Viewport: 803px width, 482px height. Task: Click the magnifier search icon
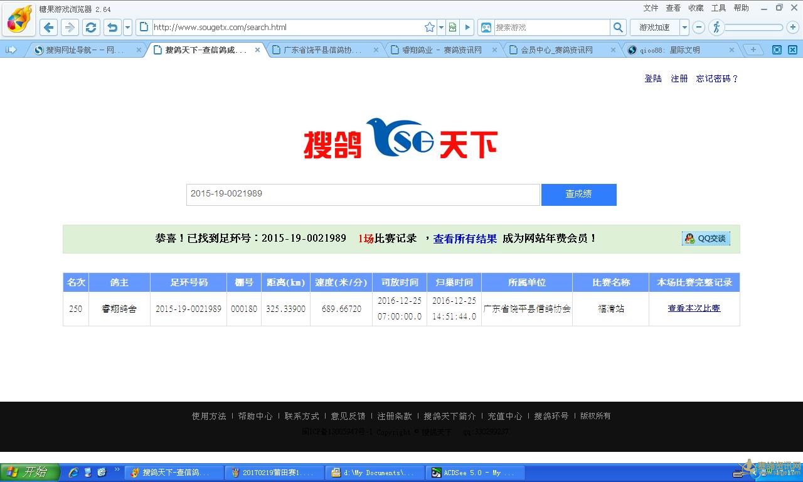[x=619, y=27]
